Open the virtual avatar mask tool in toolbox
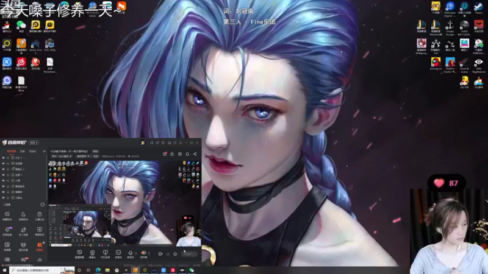This screenshot has height=274, width=488. (23, 247)
